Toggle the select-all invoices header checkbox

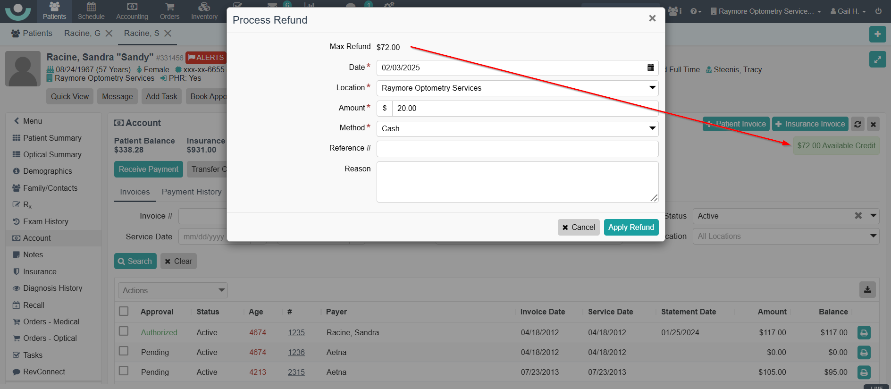pyautogui.click(x=124, y=311)
